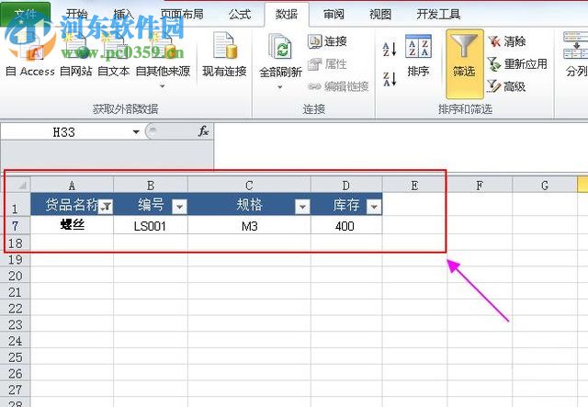This screenshot has width=588, height=407.
Task: Open the 库存 filter dropdown
Action: [374, 207]
